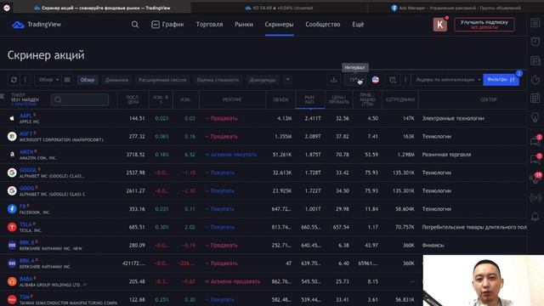Image resolution: width=544 pixels, height=306 pixels.
Task: Click Активно покупать rating in AMZN row
Action: (x=231, y=155)
